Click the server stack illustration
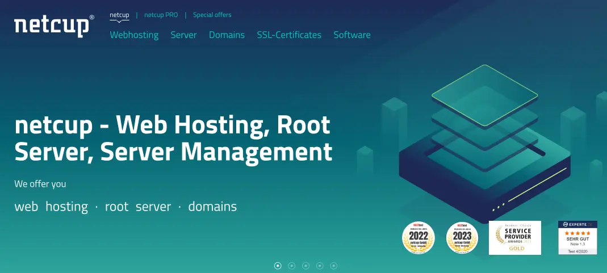This screenshot has width=607, height=273. 485,143
